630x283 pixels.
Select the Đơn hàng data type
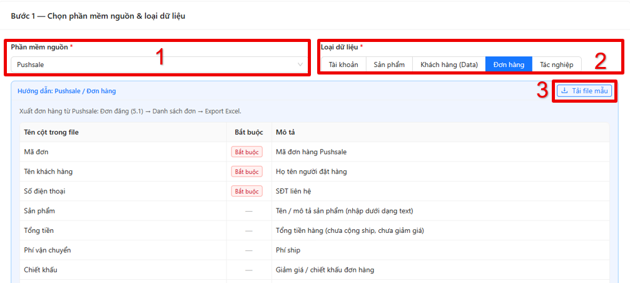[509, 64]
